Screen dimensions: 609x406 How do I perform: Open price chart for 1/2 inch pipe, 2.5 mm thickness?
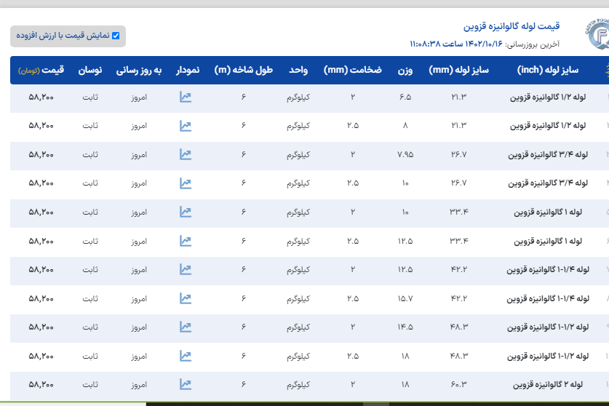pyautogui.click(x=186, y=126)
